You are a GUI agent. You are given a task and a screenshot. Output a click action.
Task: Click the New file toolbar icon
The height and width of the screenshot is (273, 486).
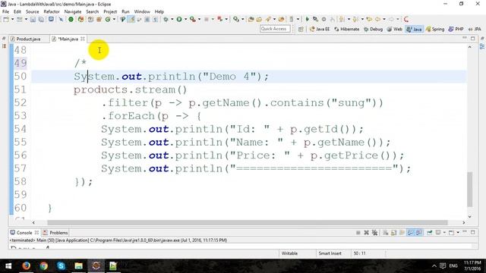[x=6, y=19]
